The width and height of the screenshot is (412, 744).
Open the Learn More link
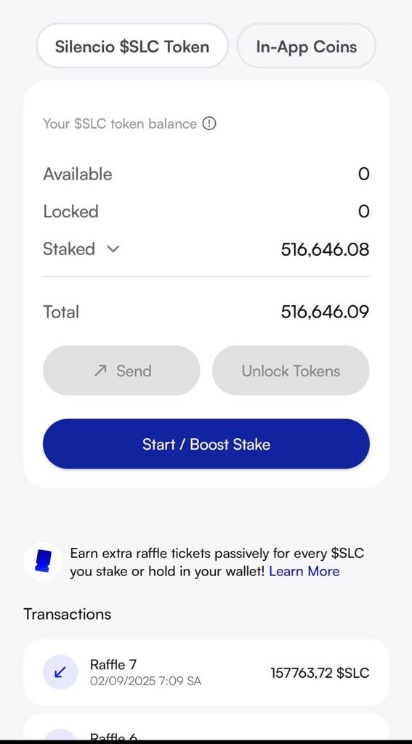point(304,571)
